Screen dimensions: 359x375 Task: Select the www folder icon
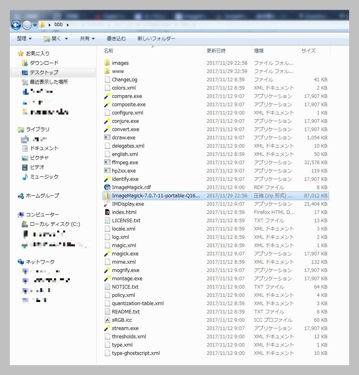107,71
